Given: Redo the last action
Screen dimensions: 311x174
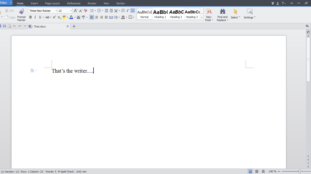Looking at the screenshot, I should click(x=19, y=26).
